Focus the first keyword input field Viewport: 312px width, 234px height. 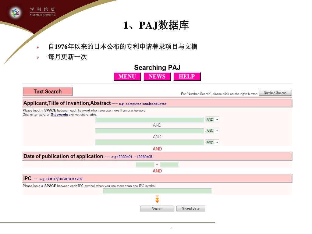[x=150, y=119]
